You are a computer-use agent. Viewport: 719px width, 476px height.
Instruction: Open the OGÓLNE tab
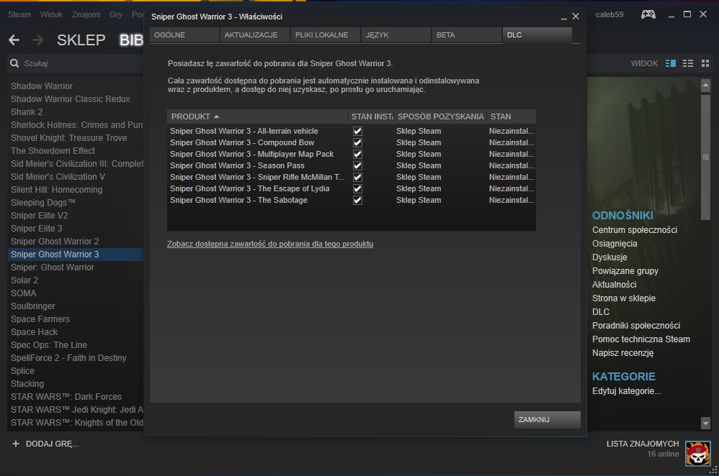(x=184, y=35)
